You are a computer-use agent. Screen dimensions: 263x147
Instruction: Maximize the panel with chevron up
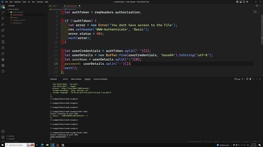(x=257, y=79)
